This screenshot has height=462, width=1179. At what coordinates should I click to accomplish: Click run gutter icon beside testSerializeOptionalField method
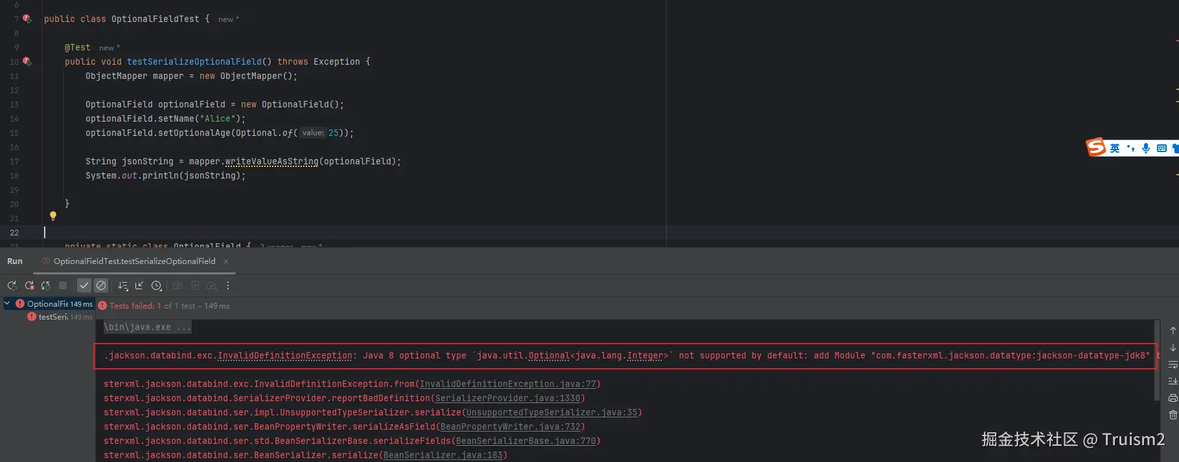pos(27,61)
